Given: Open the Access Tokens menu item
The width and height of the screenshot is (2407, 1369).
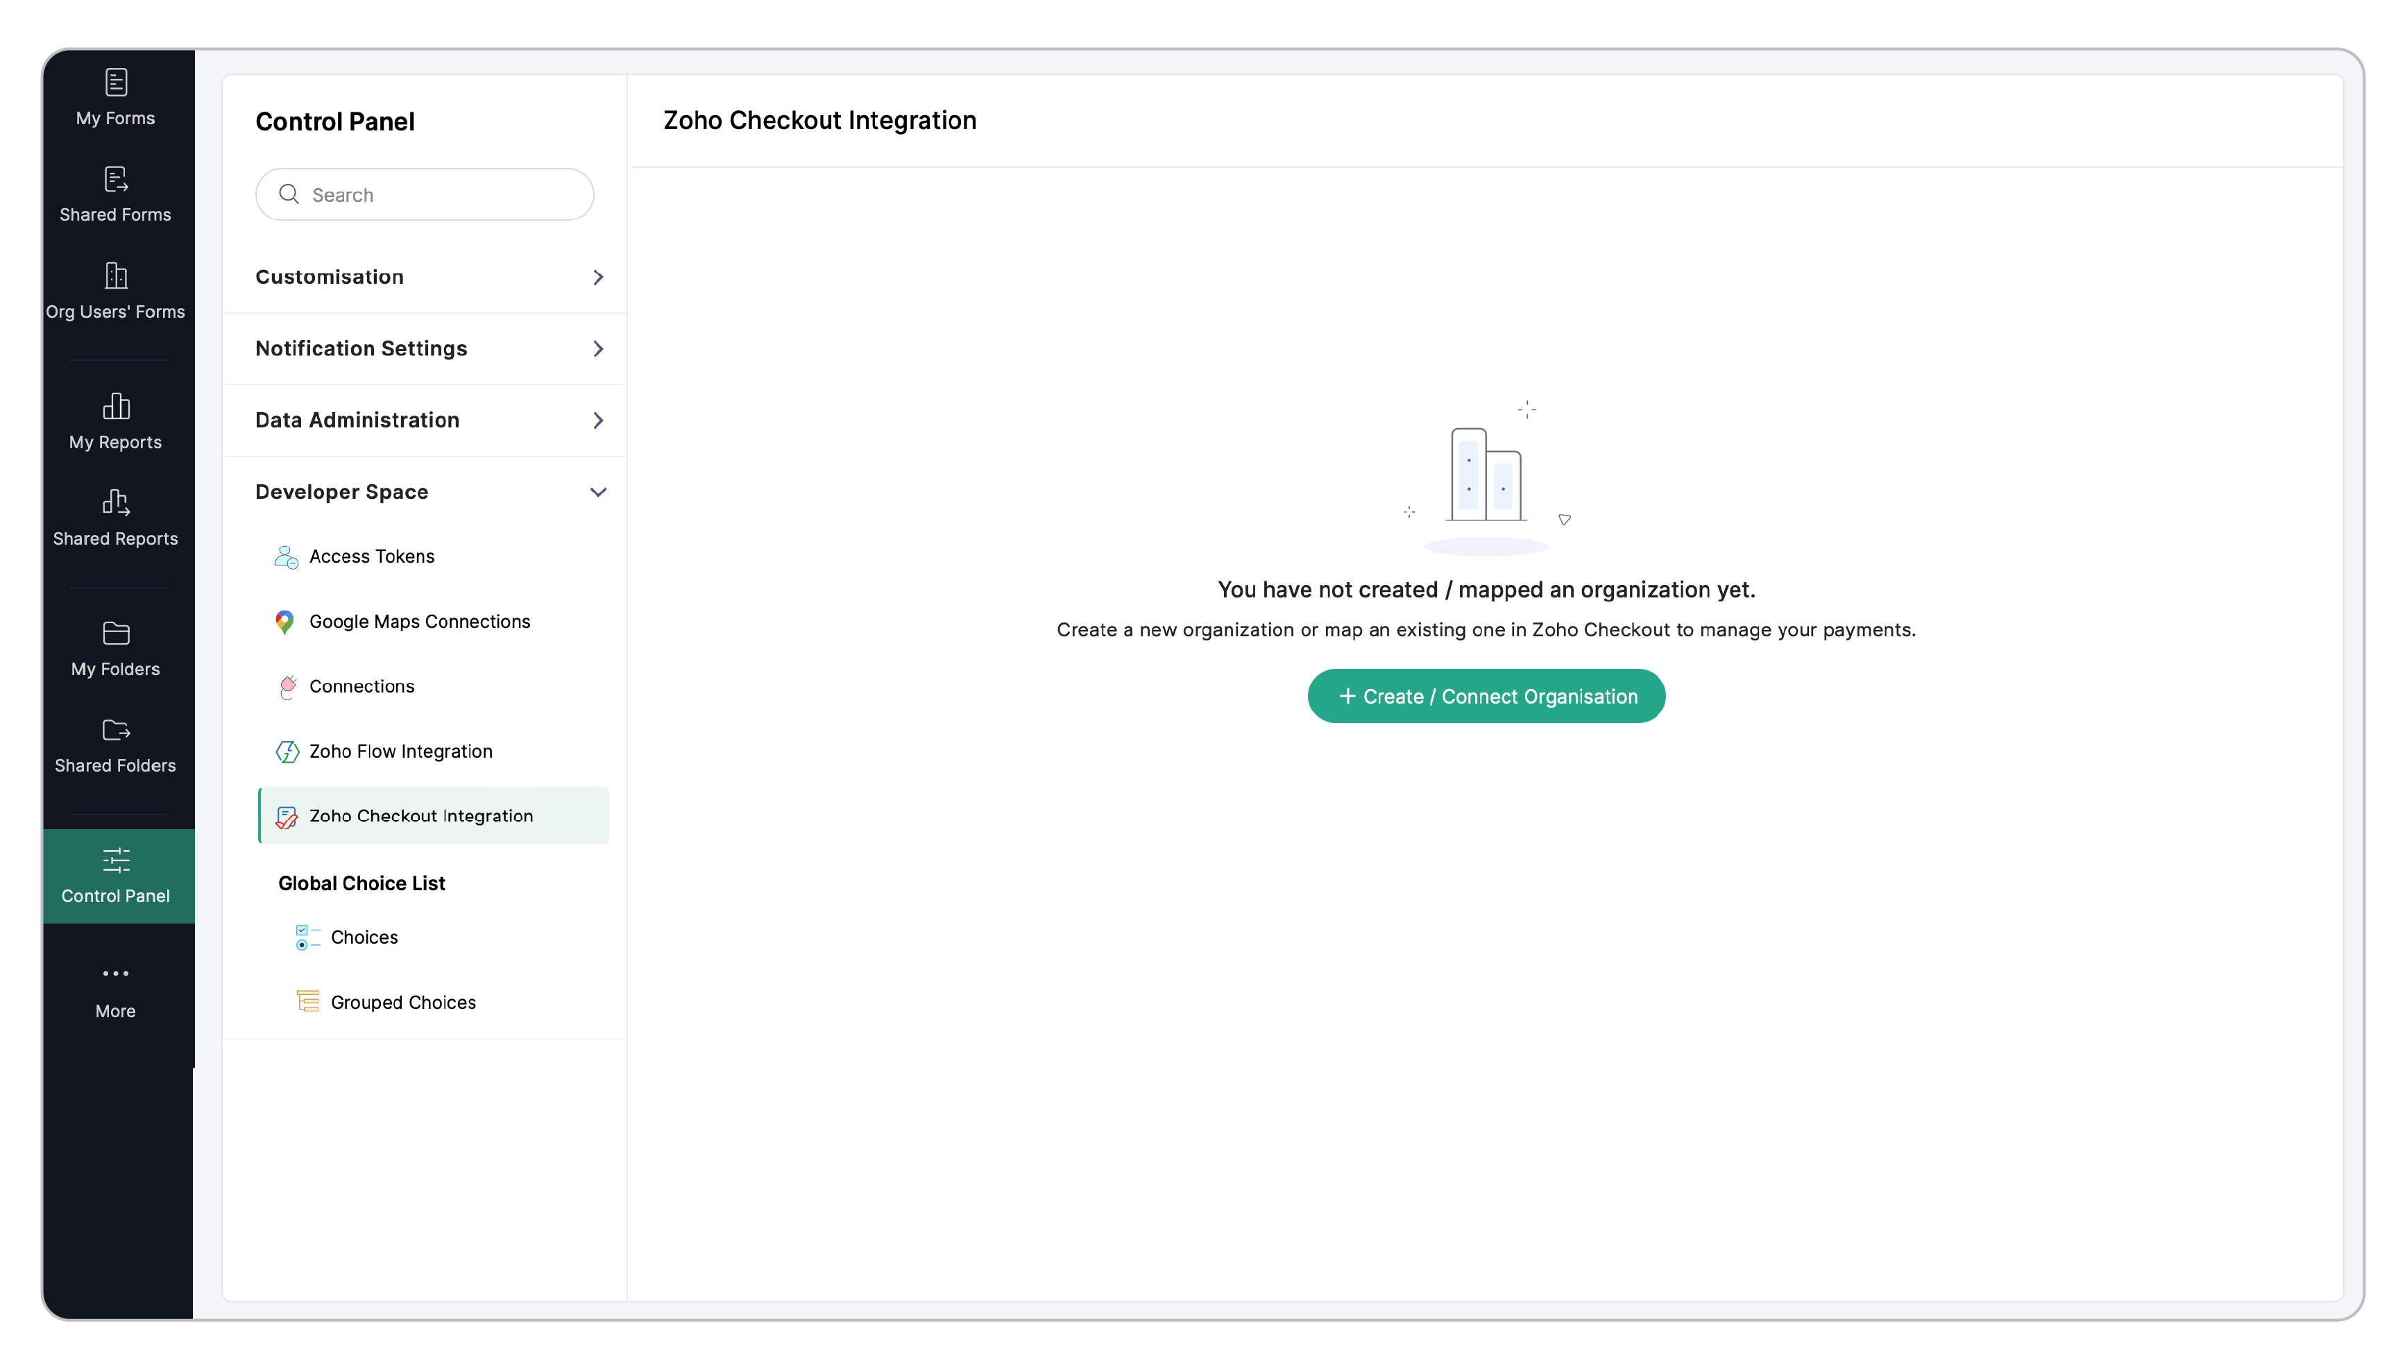Looking at the screenshot, I should point(371,556).
